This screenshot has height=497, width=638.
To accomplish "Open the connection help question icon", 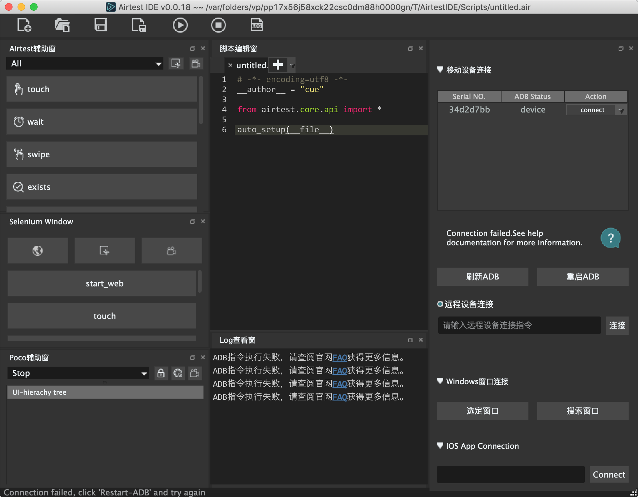I will pos(610,238).
